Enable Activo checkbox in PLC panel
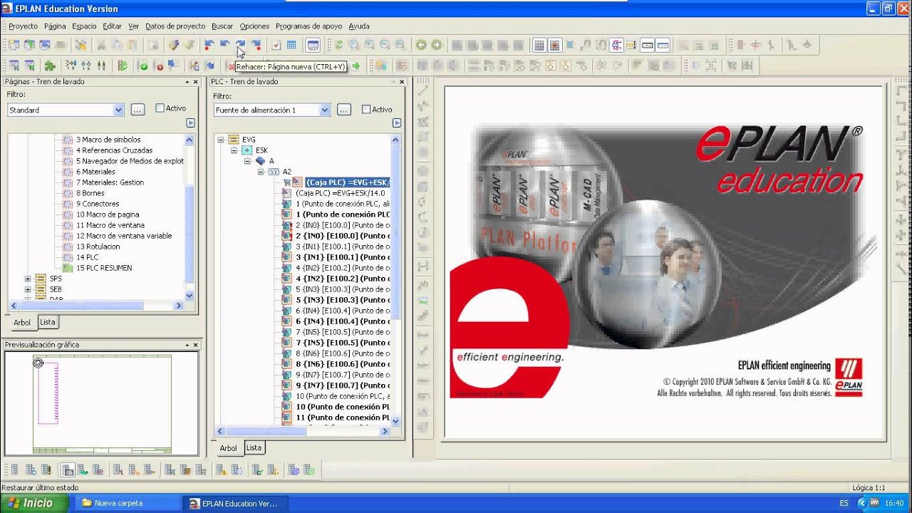This screenshot has height=513, width=912. pyautogui.click(x=366, y=109)
